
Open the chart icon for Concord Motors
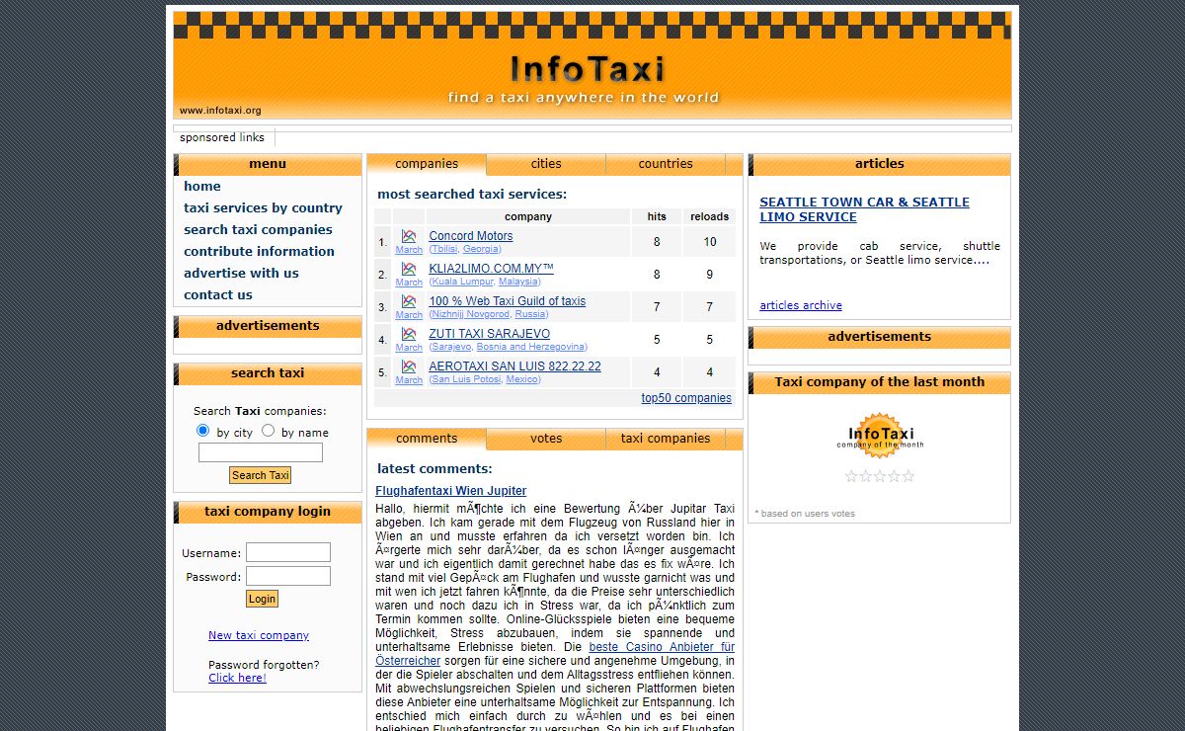(x=409, y=236)
